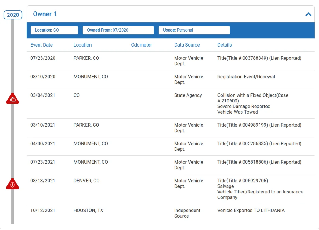The width and height of the screenshot is (319, 230).
Task: Click Motor Vehicle Dept. in 08/10/2020 row
Action: [x=189, y=80]
